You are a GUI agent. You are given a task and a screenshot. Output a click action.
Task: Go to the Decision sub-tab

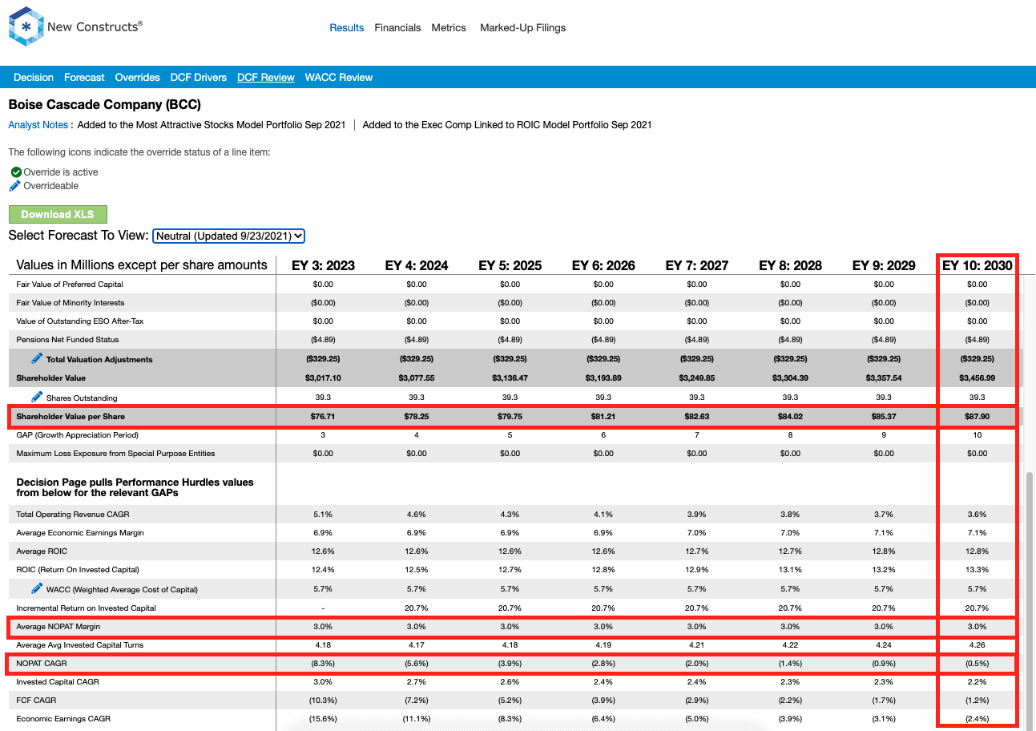point(34,78)
